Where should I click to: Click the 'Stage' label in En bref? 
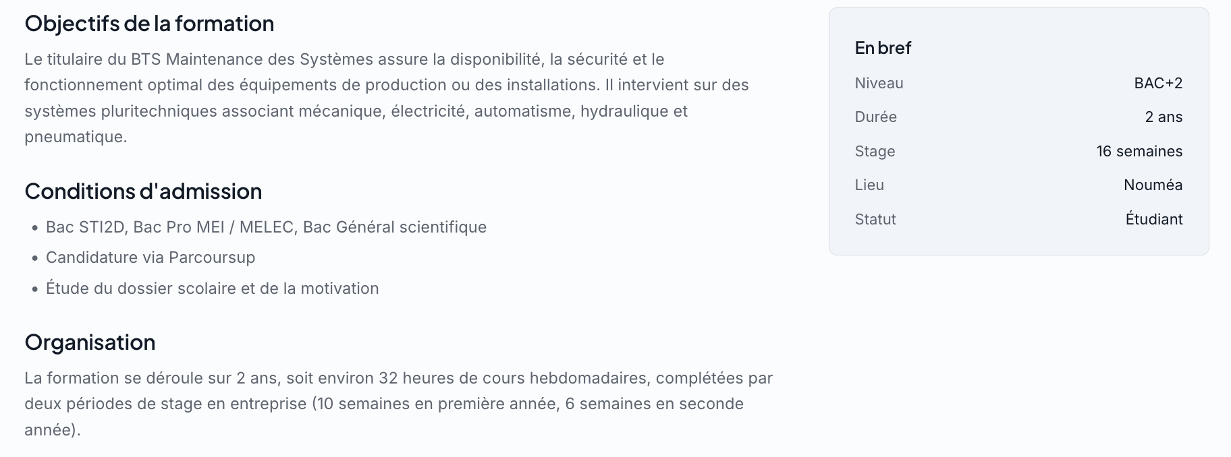[x=875, y=151]
